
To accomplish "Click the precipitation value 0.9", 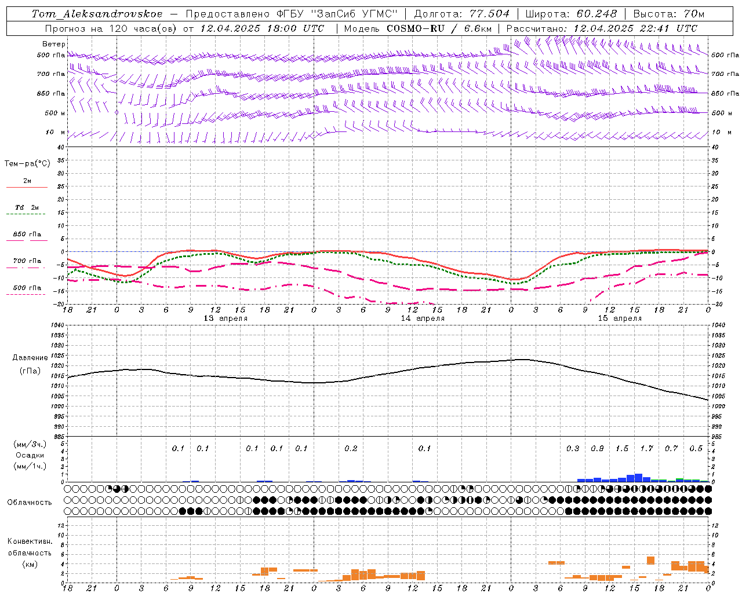I will pyautogui.click(x=597, y=448).
